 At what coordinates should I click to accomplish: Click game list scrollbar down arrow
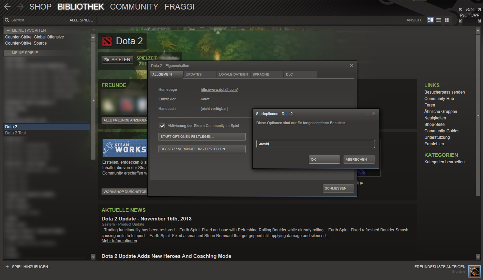(x=93, y=257)
